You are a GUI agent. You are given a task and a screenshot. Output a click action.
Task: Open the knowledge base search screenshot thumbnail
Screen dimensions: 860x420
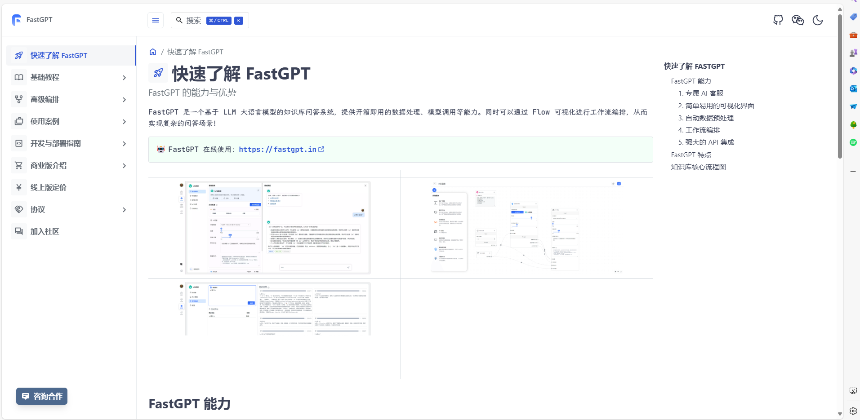click(x=275, y=309)
